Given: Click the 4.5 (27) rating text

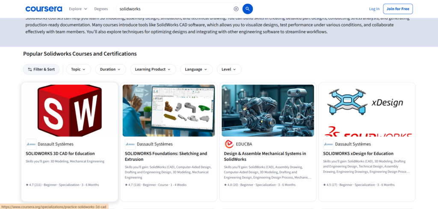Looking at the screenshot, I should [330, 185].
